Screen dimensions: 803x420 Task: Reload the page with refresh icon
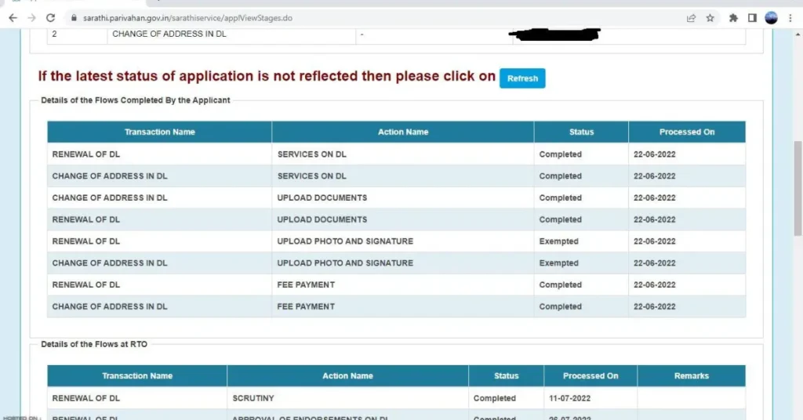(50, 18)
